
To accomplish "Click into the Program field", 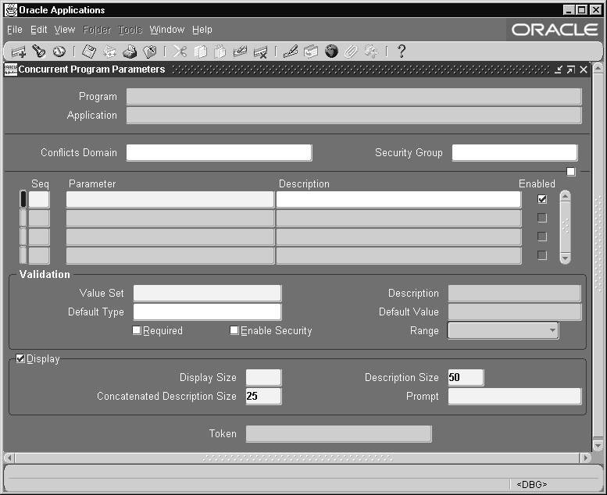I will coord(354,96).
